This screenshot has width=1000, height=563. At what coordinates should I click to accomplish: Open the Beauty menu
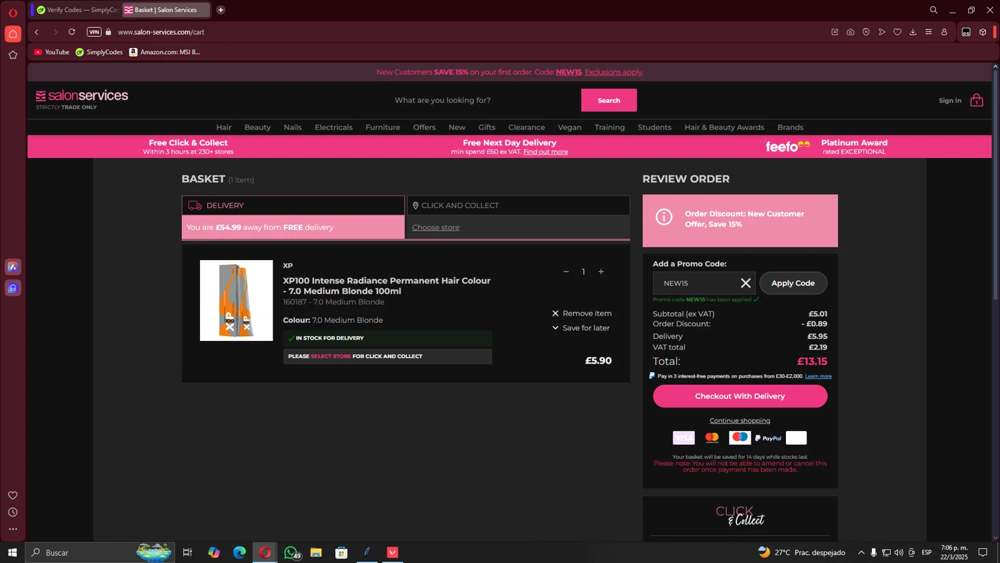tap(257, 127)
